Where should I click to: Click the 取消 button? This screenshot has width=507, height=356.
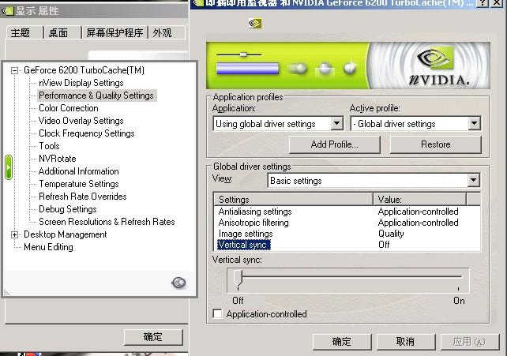pos(405,342)
